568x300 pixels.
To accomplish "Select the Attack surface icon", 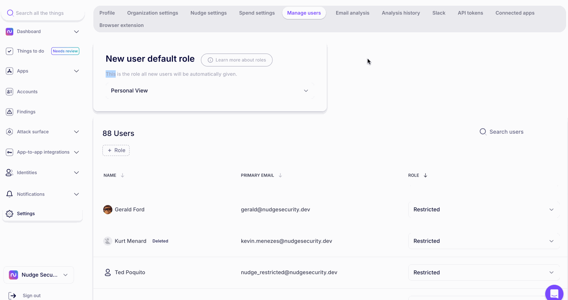I will pos(9,132).
